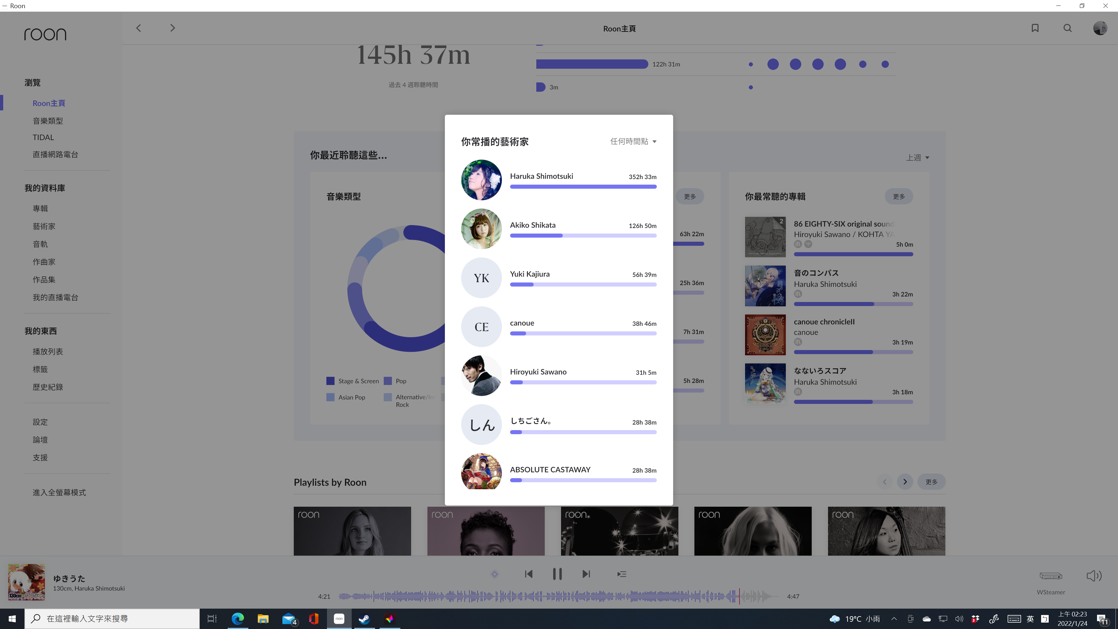
Task: Pause the current playback
Action: (557, 574)
